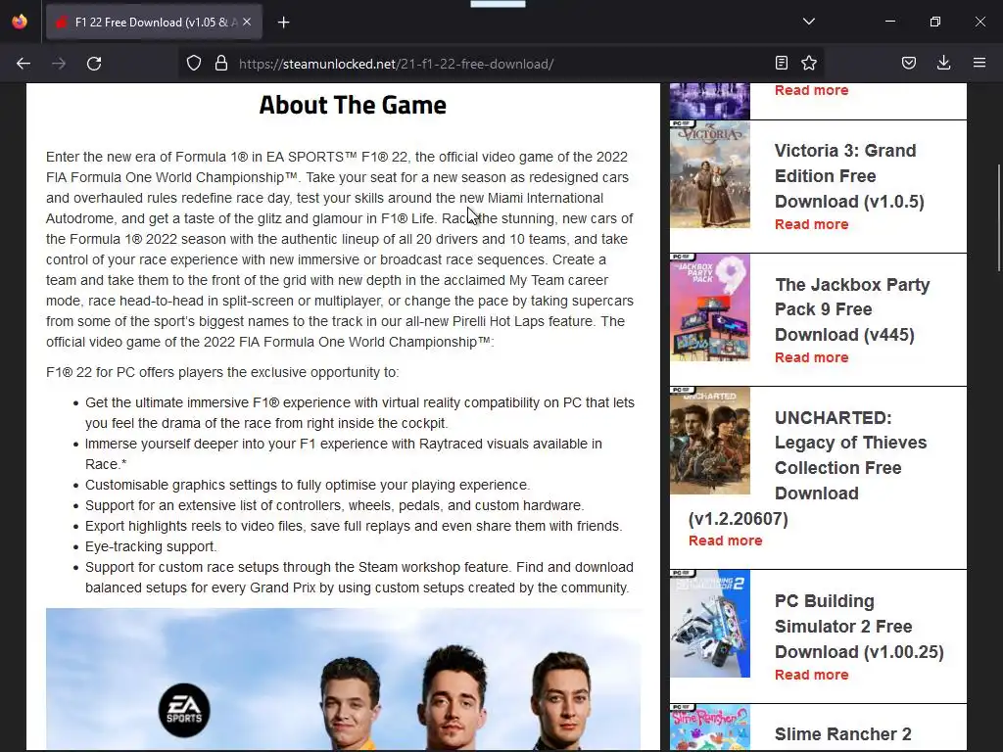Reload the current page

94,64
